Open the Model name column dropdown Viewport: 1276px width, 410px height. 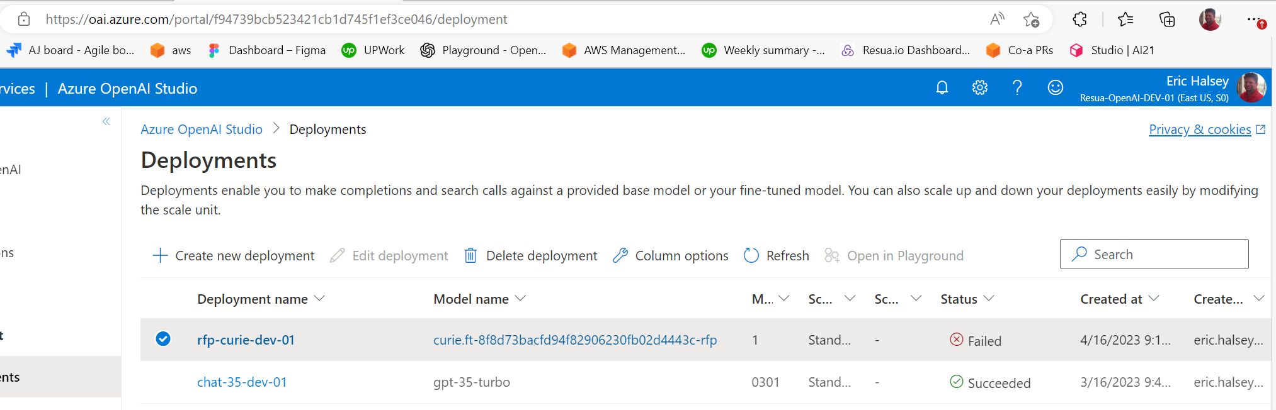click(520, 299)
